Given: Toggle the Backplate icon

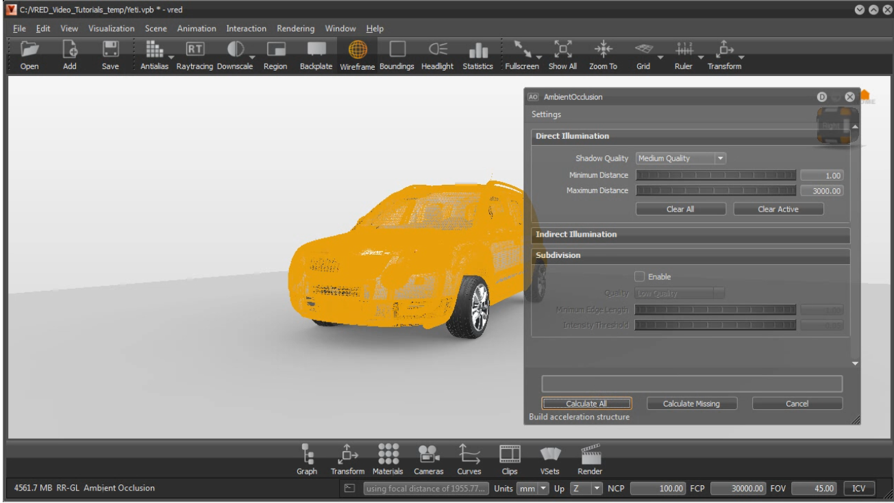Looking at the screenshot, I should [316, 50].
